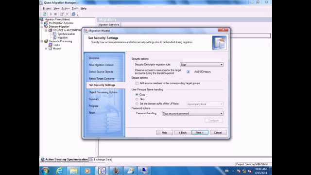This screenshot has width=311, height=175.
Task: Open the Action menu
Action: pos(66,8)
